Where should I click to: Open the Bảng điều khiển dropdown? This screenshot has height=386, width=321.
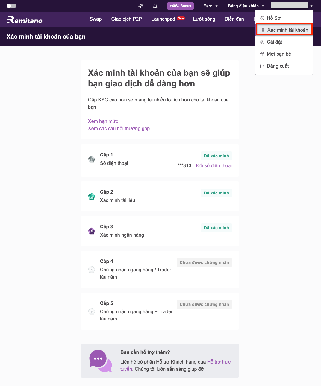click(x=246, y=6)
